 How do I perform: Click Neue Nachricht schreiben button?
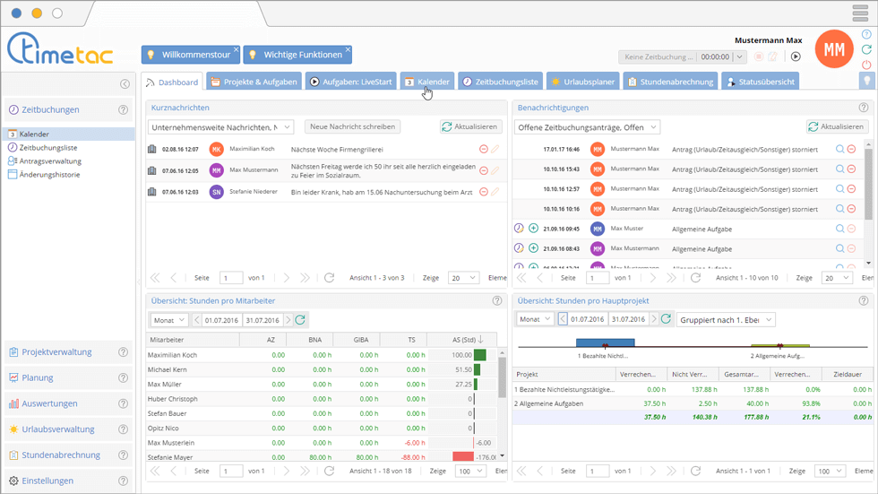click(352, 127)
